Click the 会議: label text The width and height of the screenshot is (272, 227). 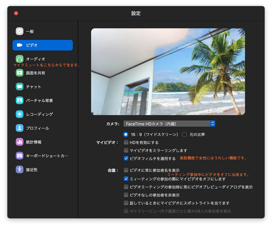tap(113, 170)
